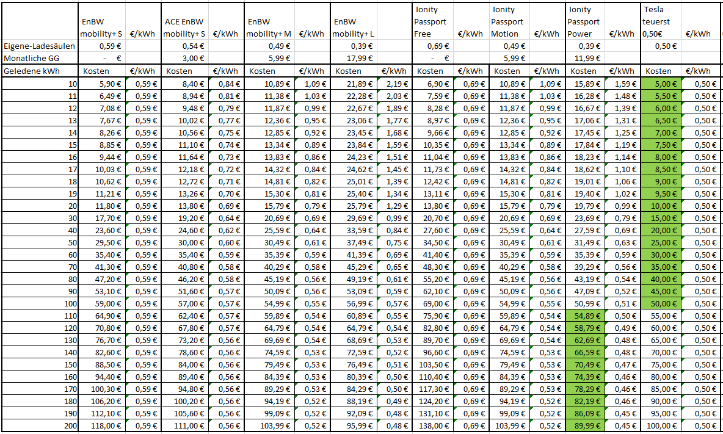
Task: Click the cost cell '5,90 €'
Action: (101, 84)
